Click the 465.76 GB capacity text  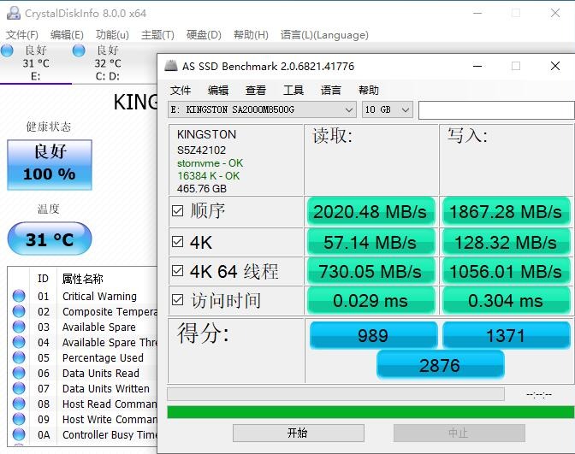(x=202, y=189)
